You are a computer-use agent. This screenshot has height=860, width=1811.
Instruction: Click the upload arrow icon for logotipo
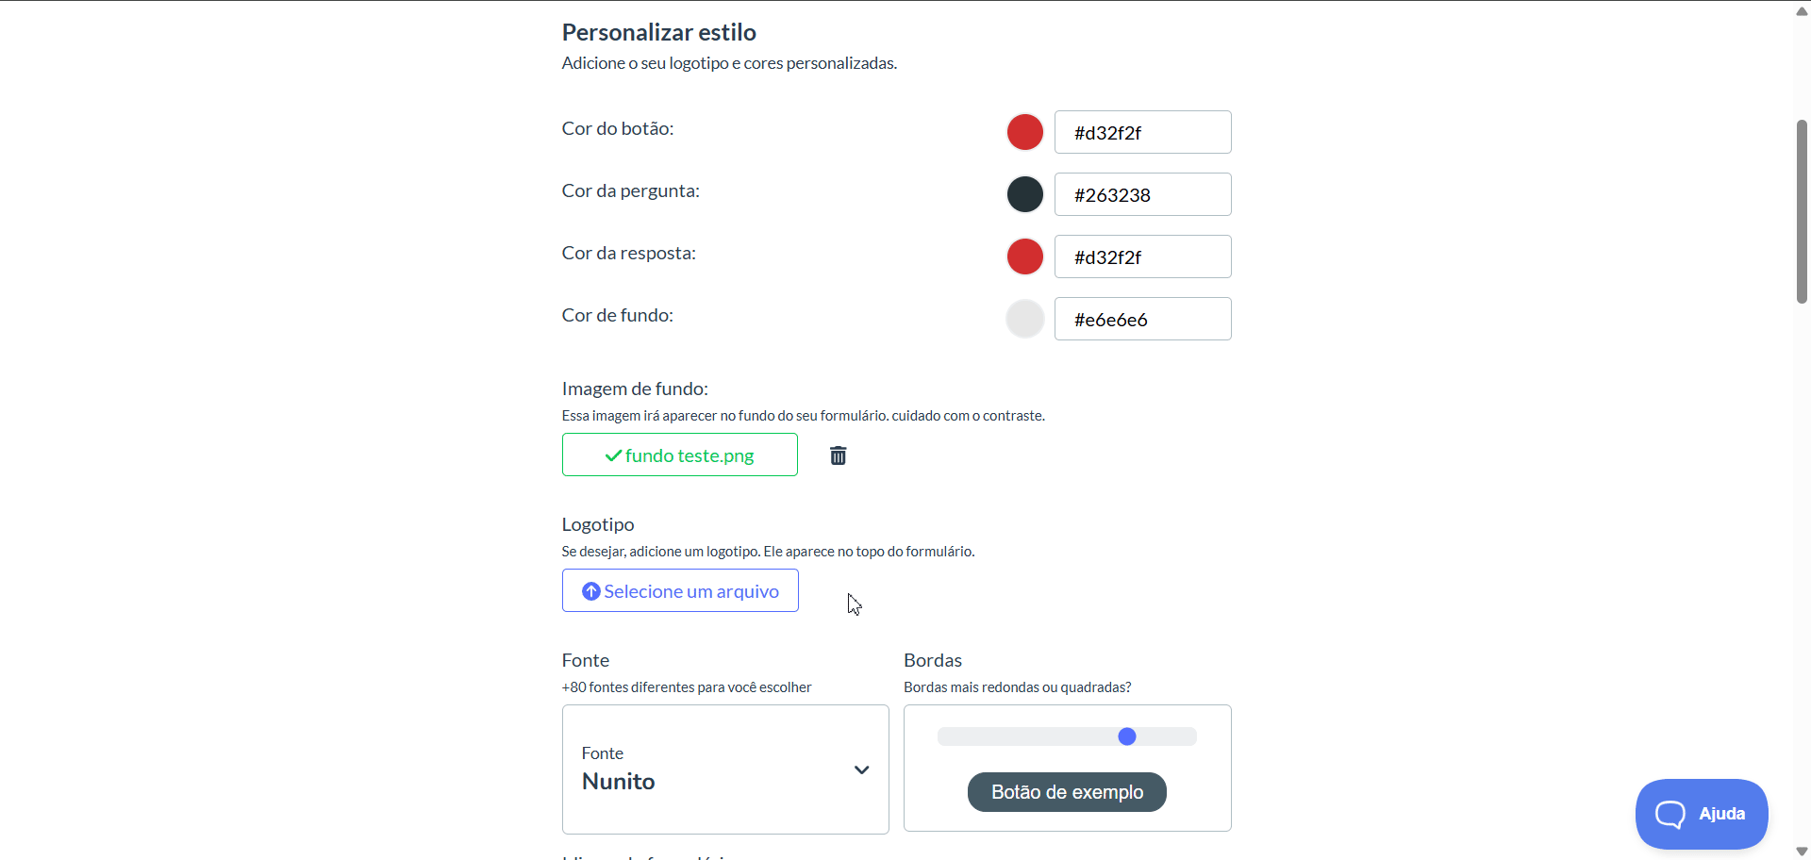(591, 591)
